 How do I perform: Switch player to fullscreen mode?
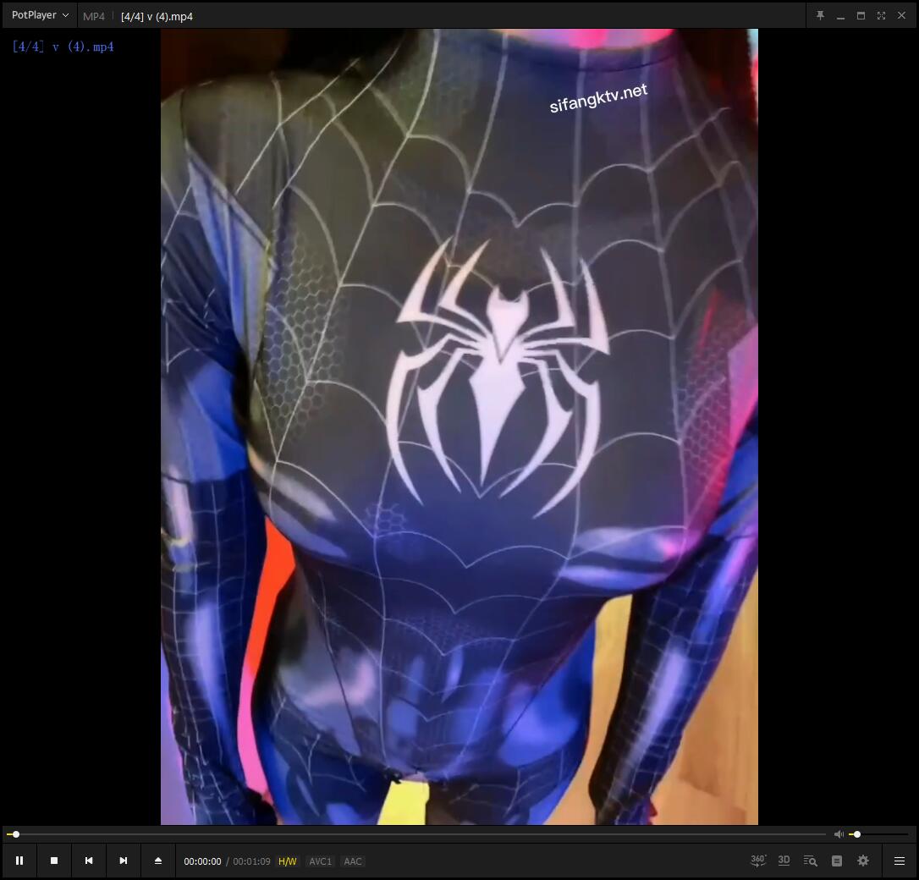881,16
